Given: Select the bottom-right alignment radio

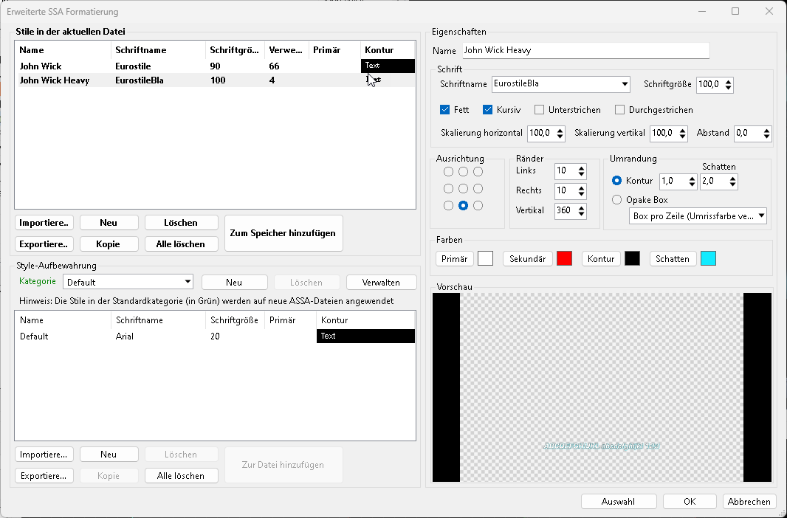Looking at the screenshot, I should [478, 206].
